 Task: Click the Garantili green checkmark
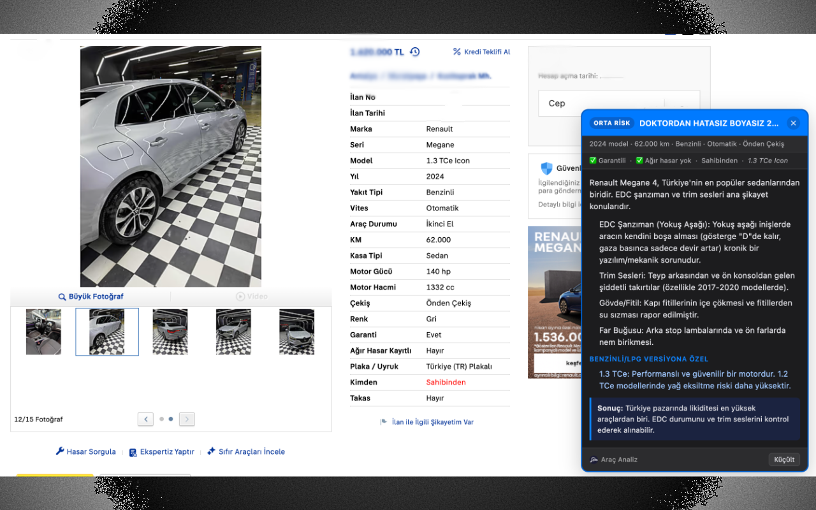click(x=593, y=161)
